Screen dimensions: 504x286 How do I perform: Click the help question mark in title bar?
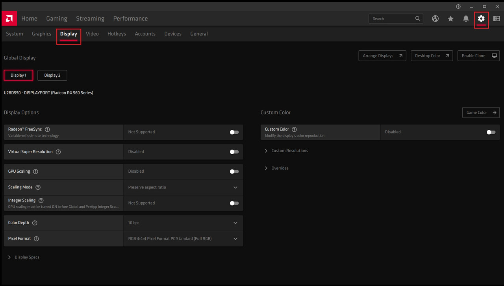pos(458,7)
